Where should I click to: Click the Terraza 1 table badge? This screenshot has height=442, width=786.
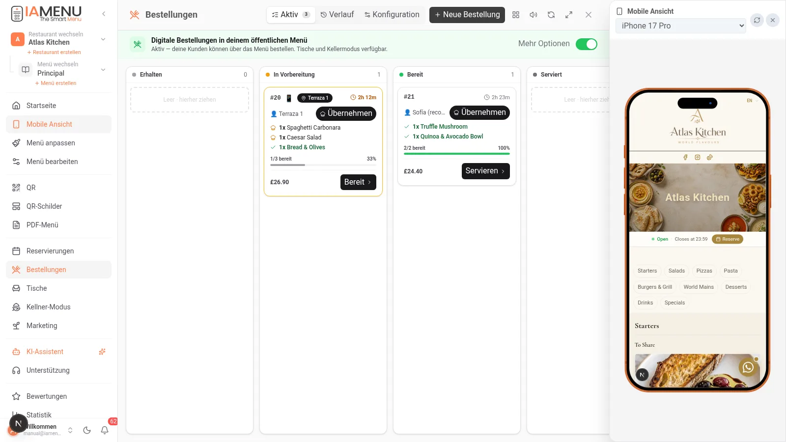click(315, 98)
